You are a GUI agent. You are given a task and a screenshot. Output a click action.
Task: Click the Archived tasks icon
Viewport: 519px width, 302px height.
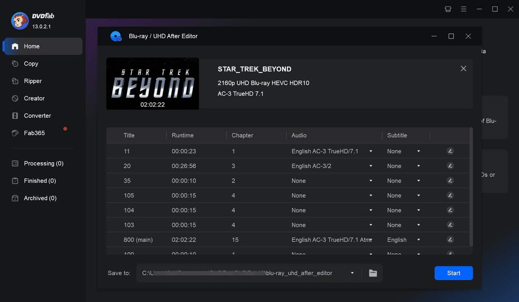click(x=15, y=198)
